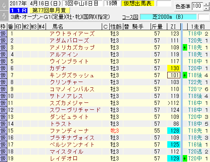210x162 pixels.
Task: Click the 11R race number button
Action: pos(19,11)
